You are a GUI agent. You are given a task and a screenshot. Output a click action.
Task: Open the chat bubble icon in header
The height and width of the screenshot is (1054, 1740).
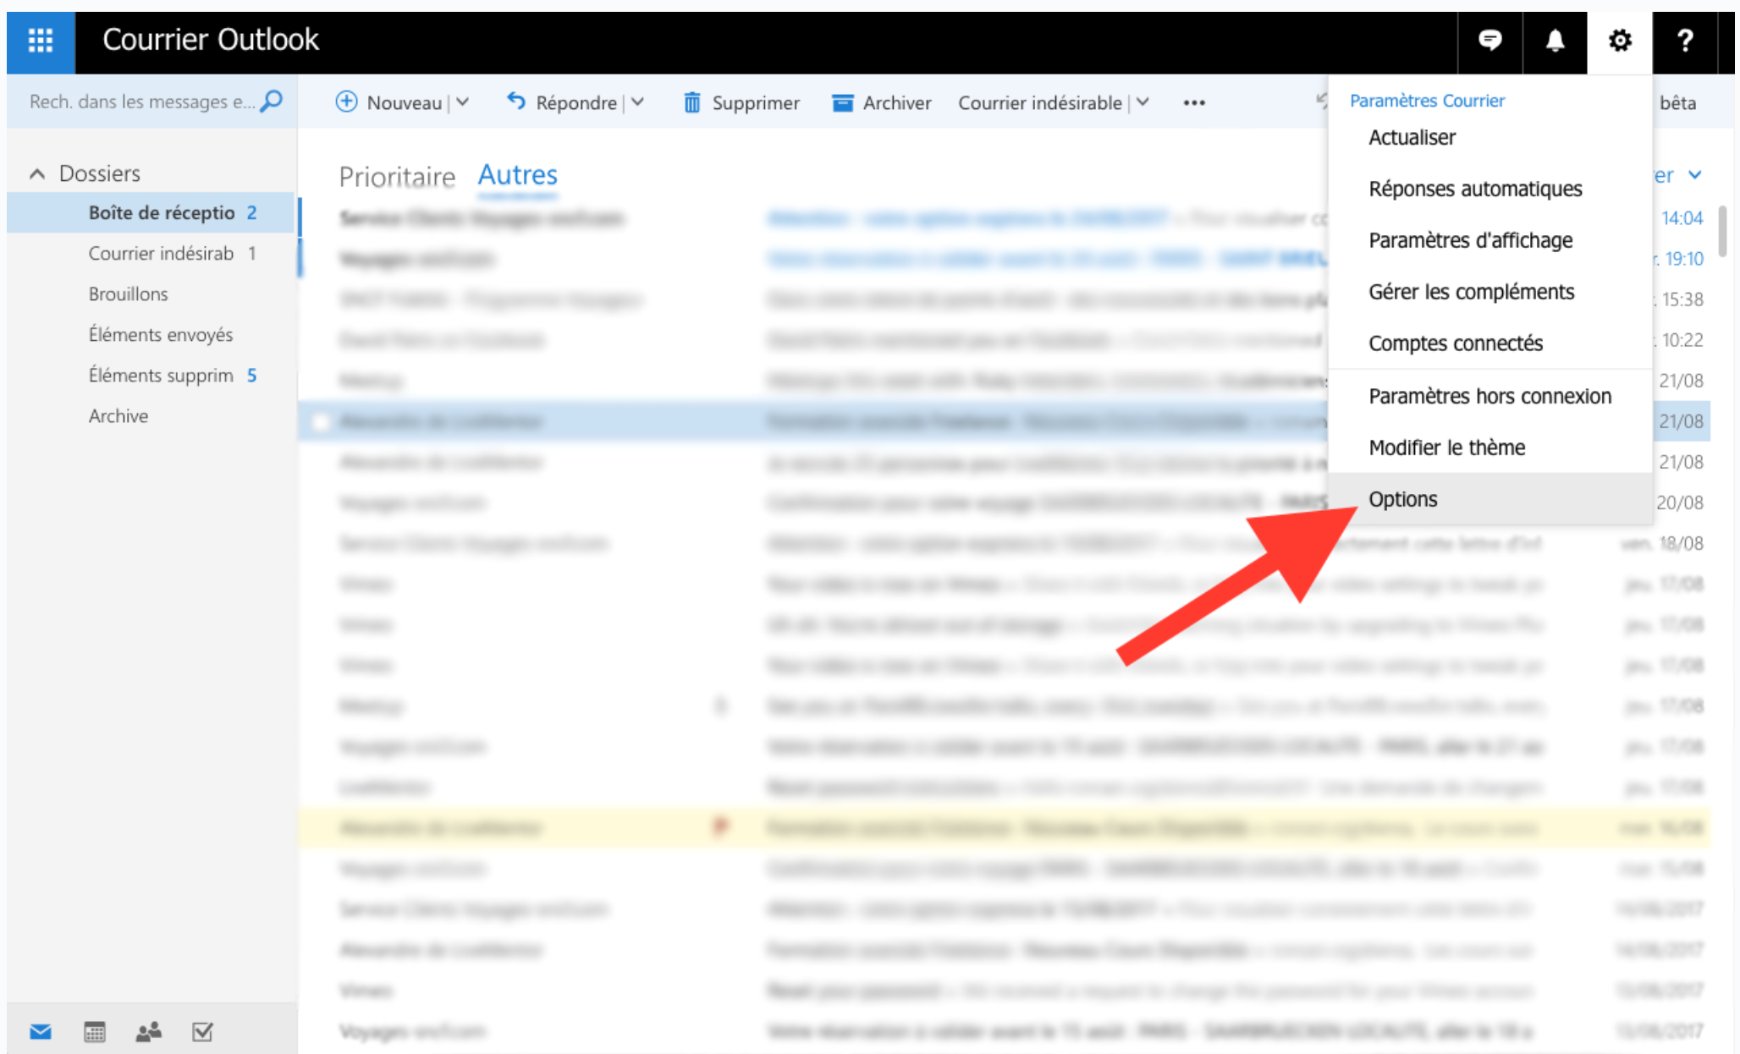(1489, 40)
